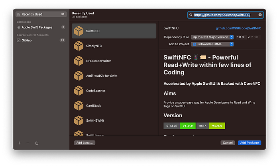Click the NFCReaderWriter package box icon
The height and width of the screenshot is (167, 279).
pyautogui.click(x=79, y=61)
